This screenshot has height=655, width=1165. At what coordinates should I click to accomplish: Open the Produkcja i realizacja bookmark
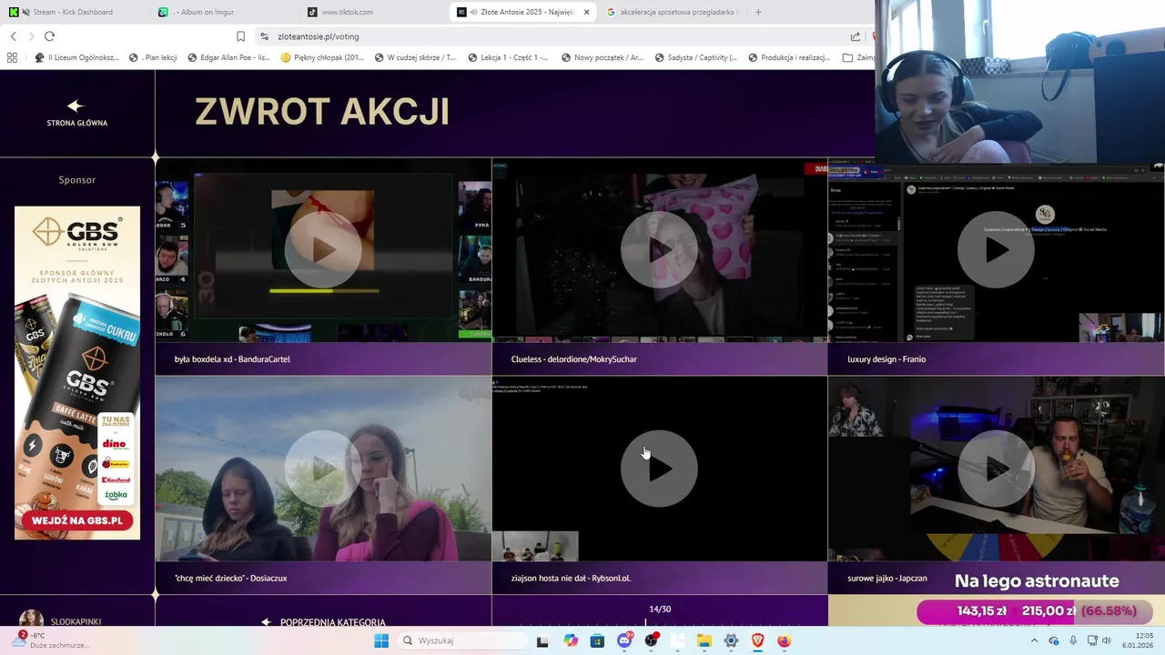point(789,57)
